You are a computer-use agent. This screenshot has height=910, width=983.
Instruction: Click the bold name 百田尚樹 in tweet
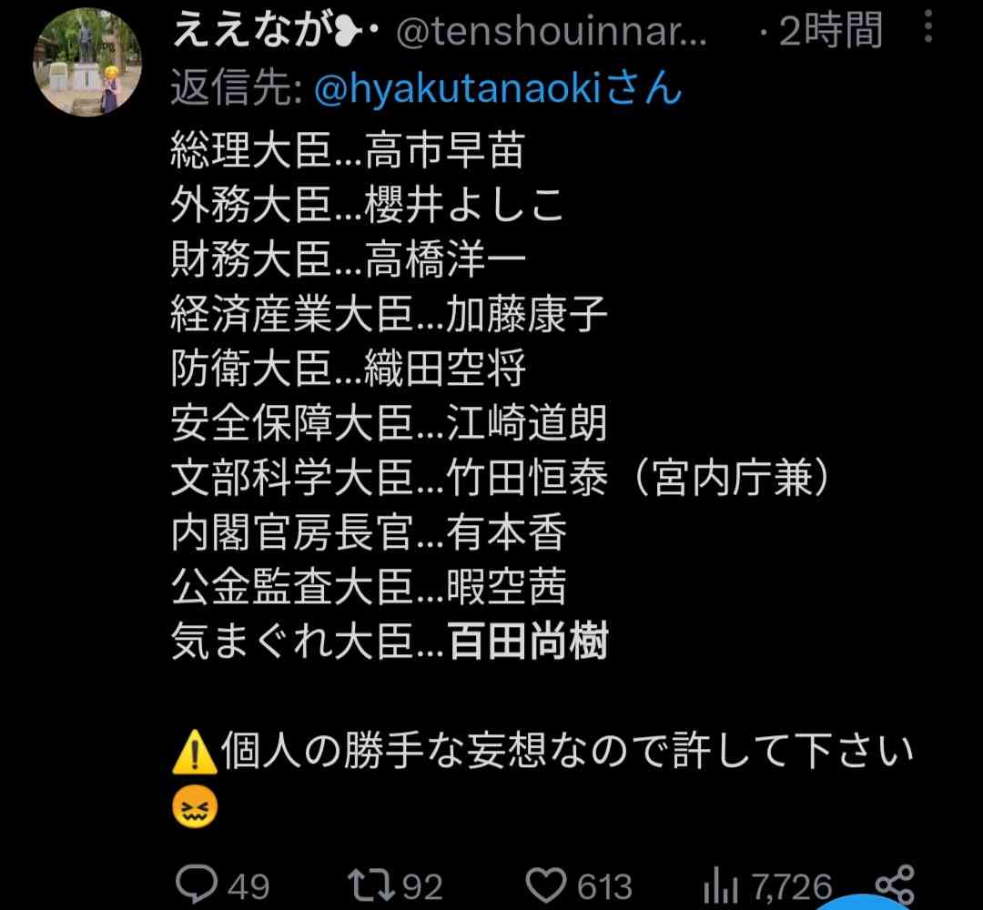click(528, 642)
